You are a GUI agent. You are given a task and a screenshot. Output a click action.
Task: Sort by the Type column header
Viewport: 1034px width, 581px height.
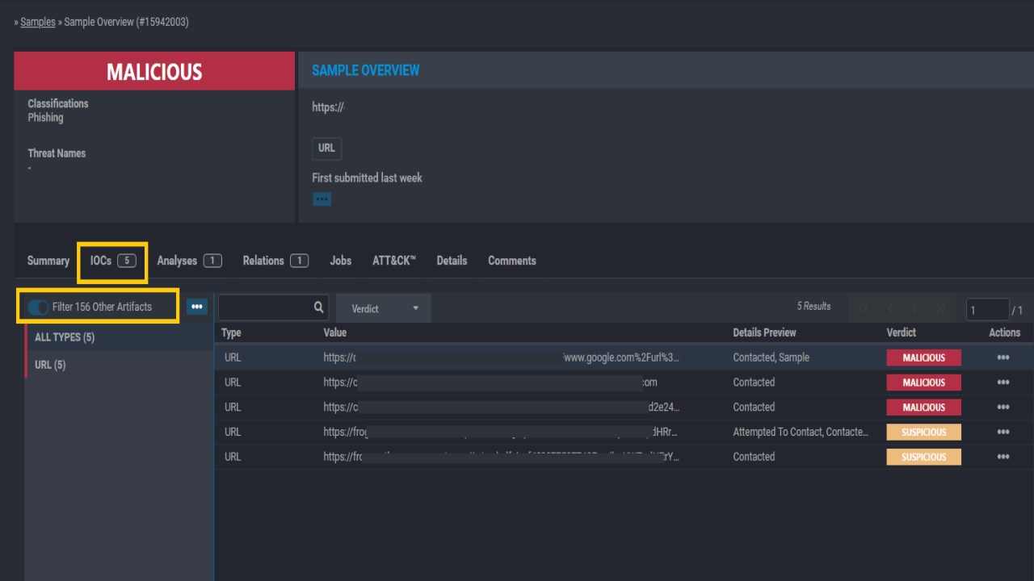[231, 332]
